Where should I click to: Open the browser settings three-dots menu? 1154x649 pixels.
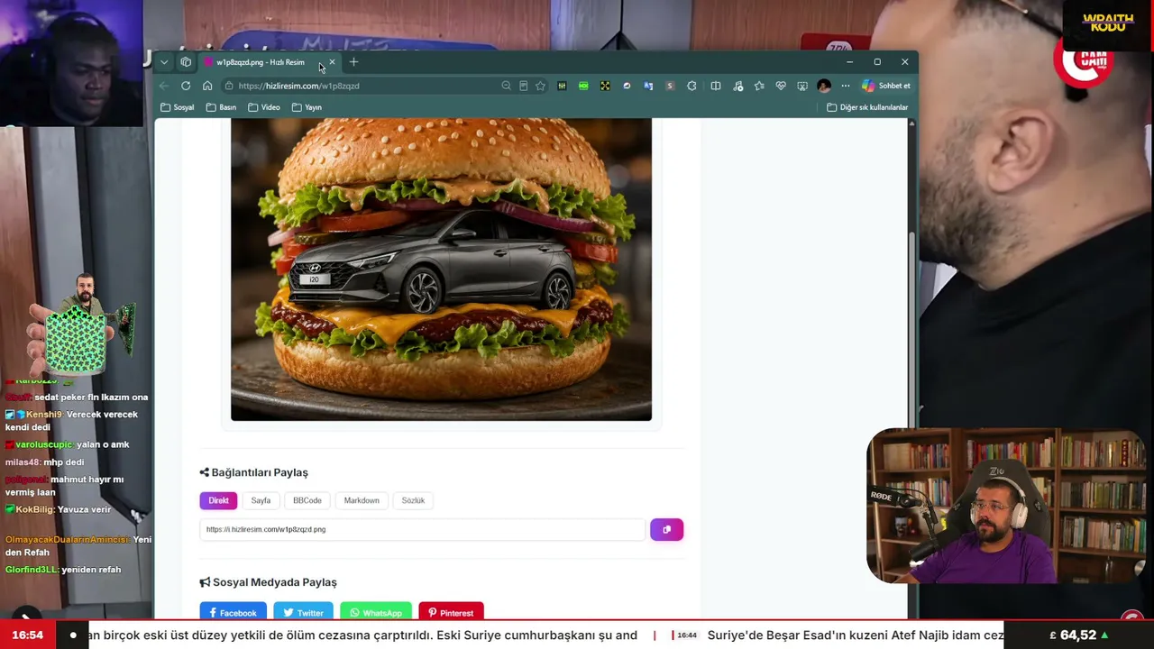click(846, 86)
